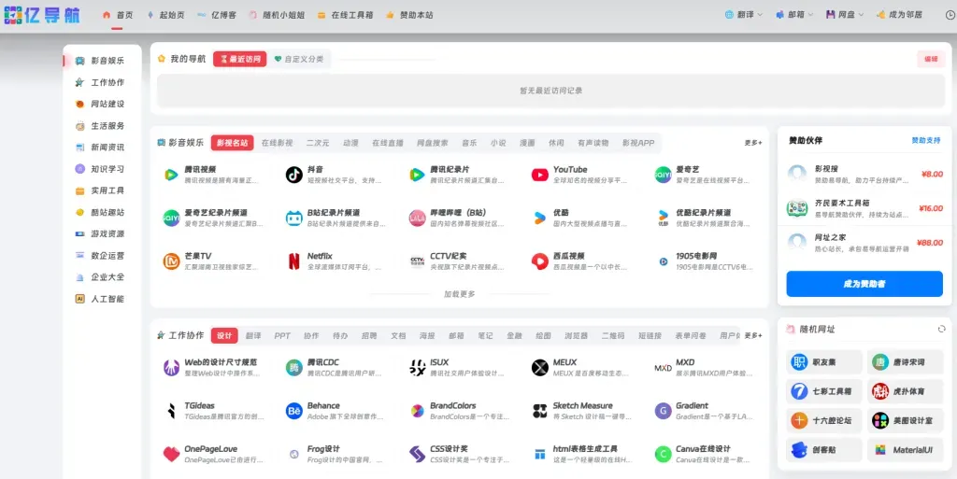Click the 网址之家 sponsor row
This screenshot has height=479, width=957.
[864, 242]
